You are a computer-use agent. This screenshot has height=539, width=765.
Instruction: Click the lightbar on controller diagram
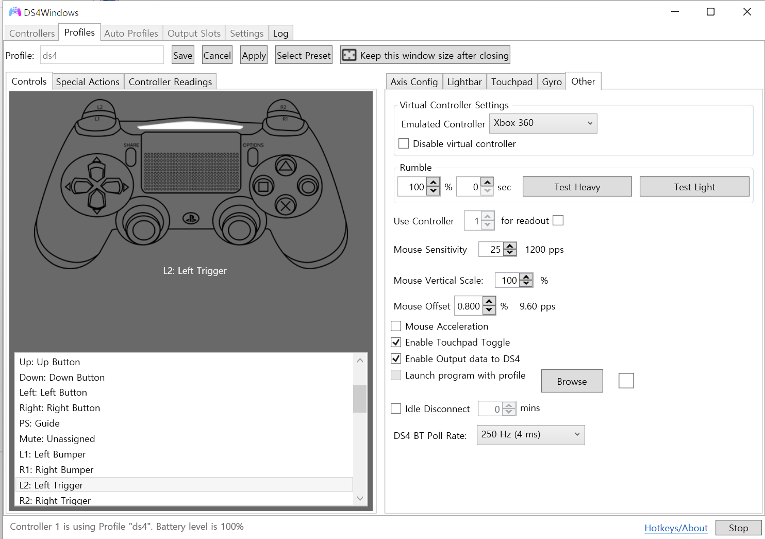pyautogui.click(x=191, y=125)
